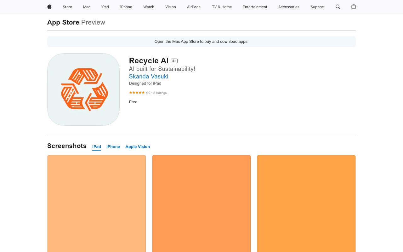
Task: Open the Mac menu item
Action: (87, 7)
